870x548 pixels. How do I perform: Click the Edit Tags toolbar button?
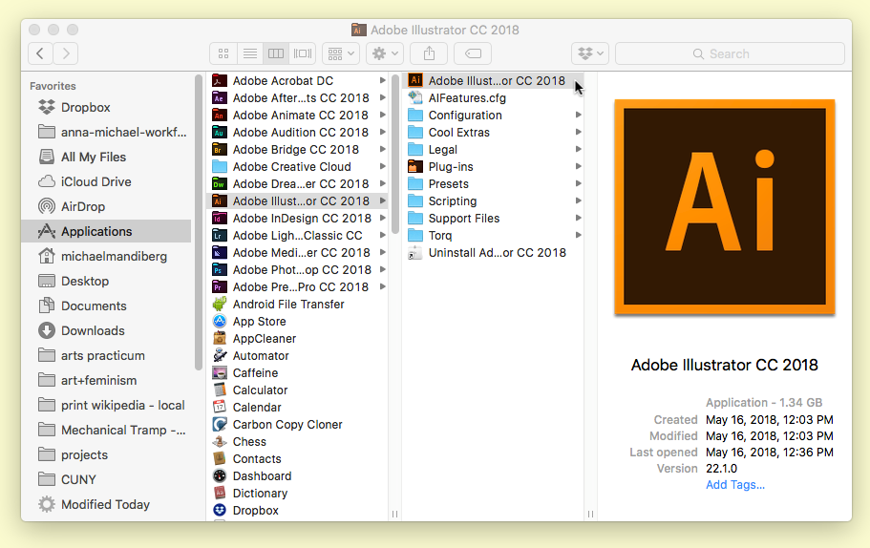coord(473,53)
